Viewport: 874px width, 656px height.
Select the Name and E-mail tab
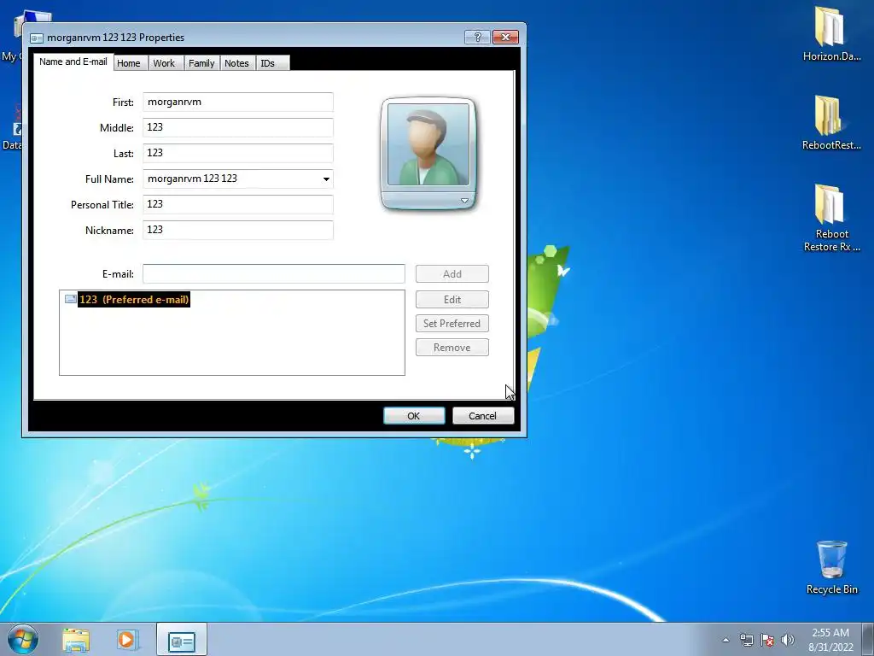click(x=73, y=61)
